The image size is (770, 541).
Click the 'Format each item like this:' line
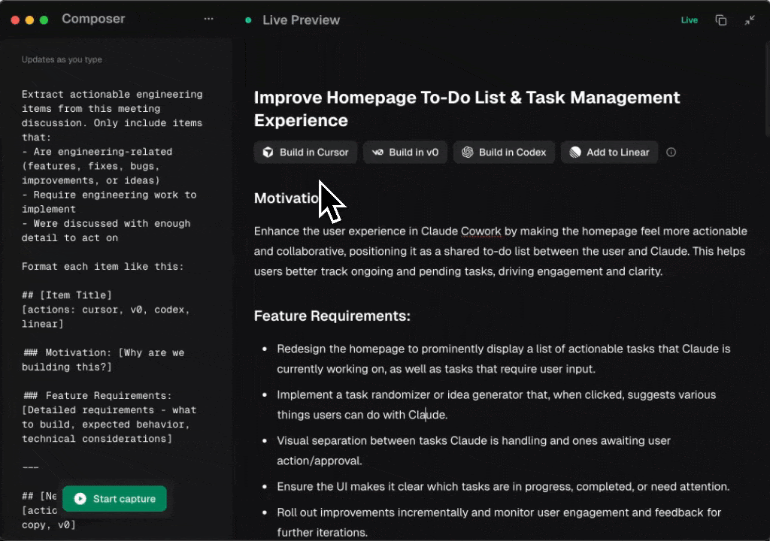102,267
